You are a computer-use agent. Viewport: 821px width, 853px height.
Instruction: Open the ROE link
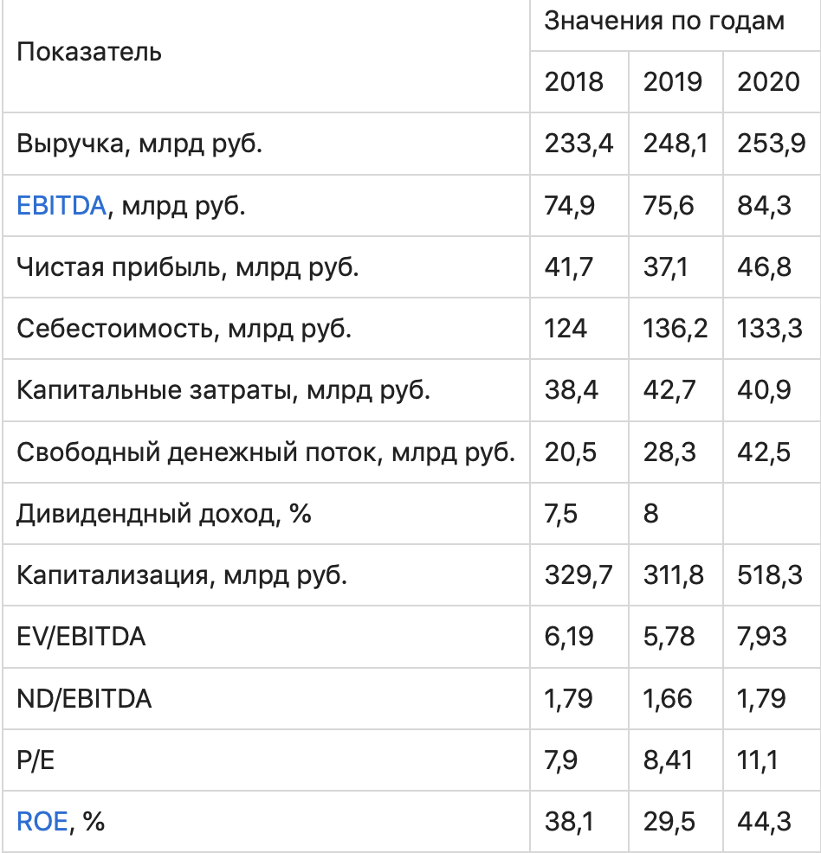(42, 820)
